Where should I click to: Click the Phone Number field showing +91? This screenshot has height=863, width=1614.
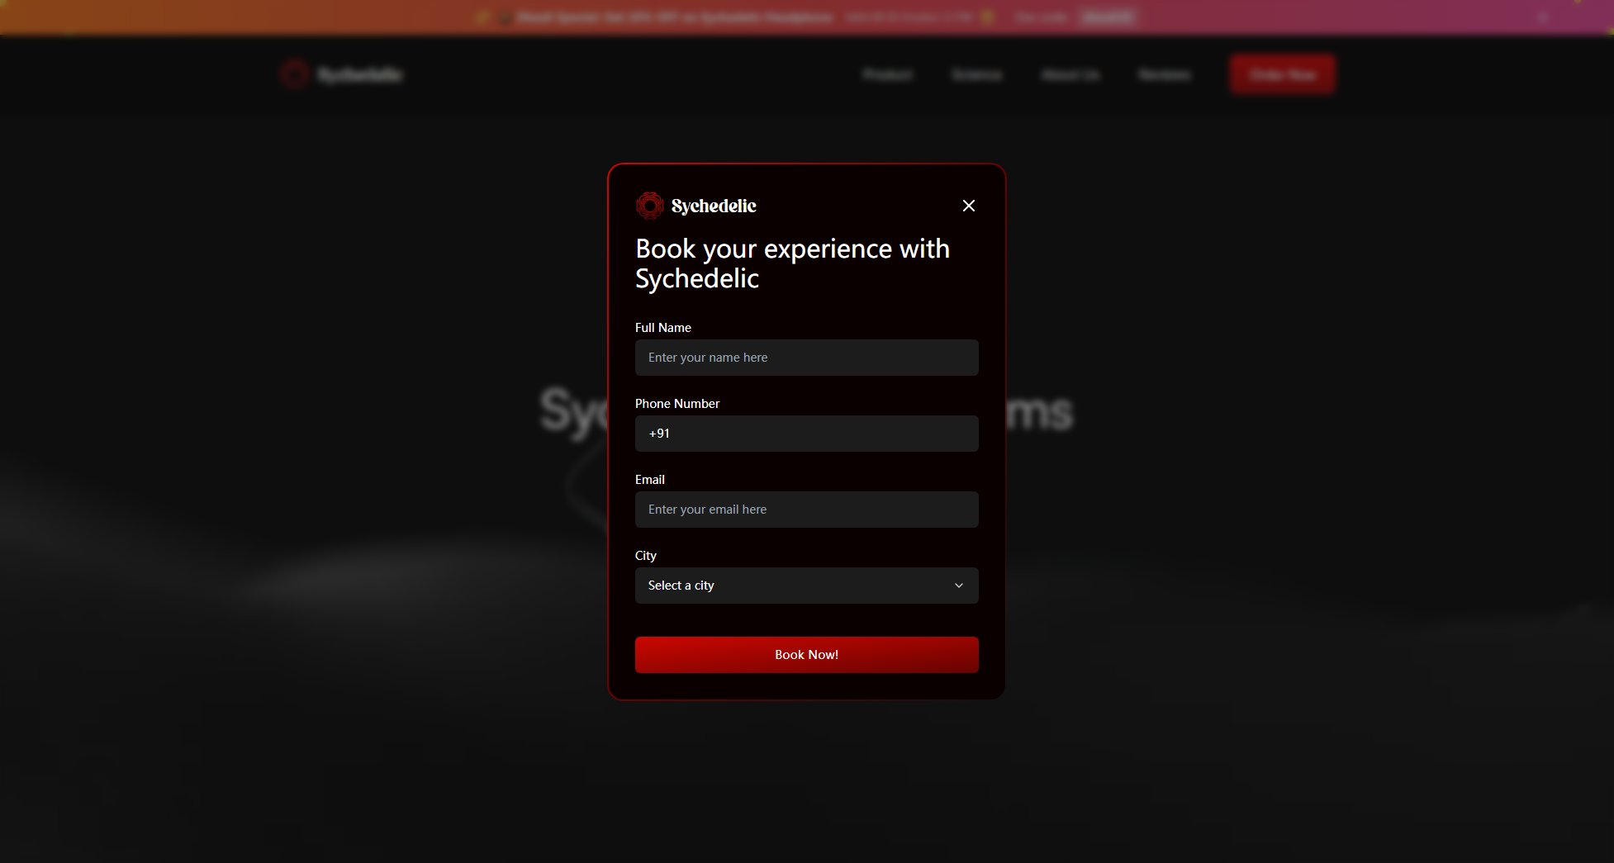click(805, 434)
